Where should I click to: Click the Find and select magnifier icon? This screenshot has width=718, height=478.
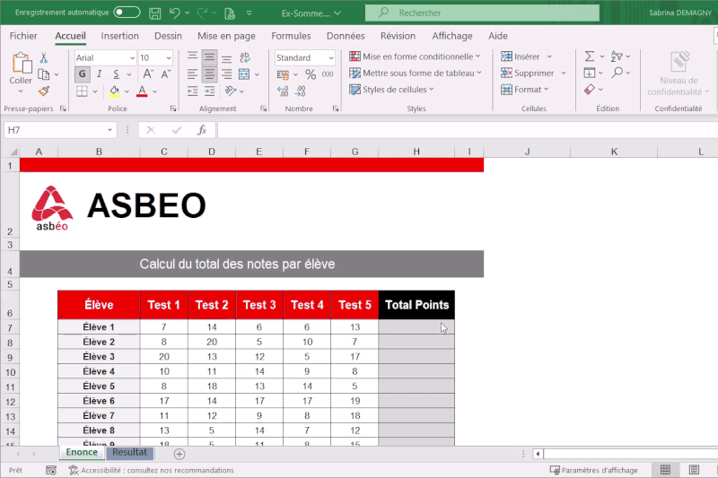pos(617,73)
